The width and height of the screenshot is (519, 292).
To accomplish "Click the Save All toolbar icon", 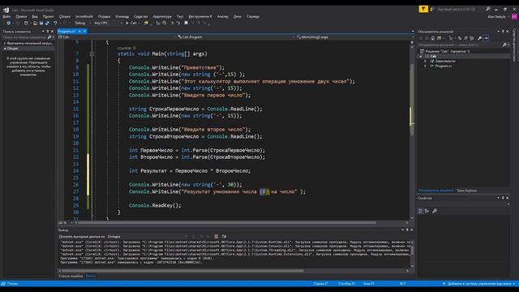I will click(47, 24).
